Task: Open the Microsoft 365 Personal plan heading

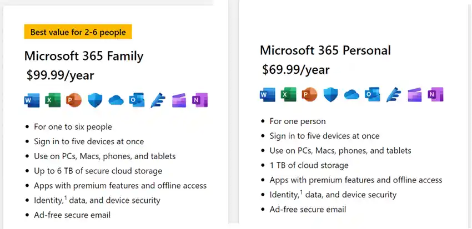Action: point(325,50)
